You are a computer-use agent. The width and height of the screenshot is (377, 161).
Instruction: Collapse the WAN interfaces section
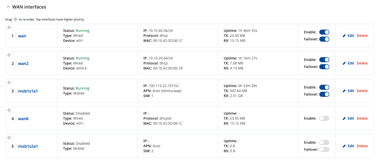point(8,7)
